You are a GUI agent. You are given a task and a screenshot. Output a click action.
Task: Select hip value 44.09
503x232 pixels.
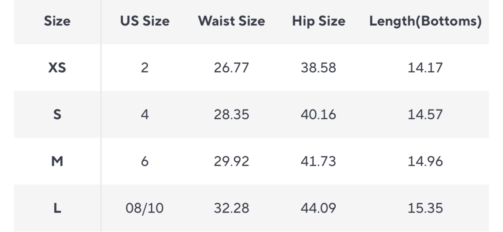click(x=319, y=208)
